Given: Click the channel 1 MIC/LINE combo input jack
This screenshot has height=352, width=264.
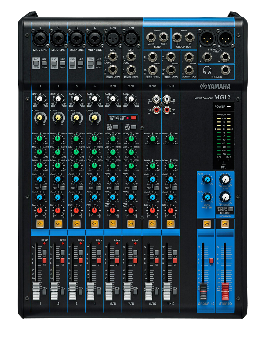Looking at the screenshot, I should point(40,38).
